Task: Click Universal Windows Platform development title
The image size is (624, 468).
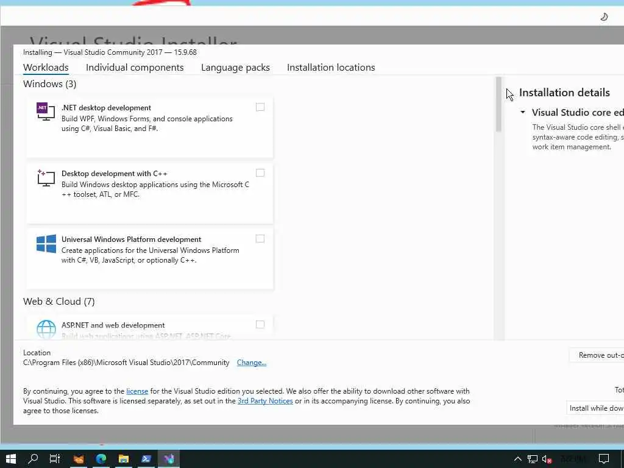Action: pos(132,239)
